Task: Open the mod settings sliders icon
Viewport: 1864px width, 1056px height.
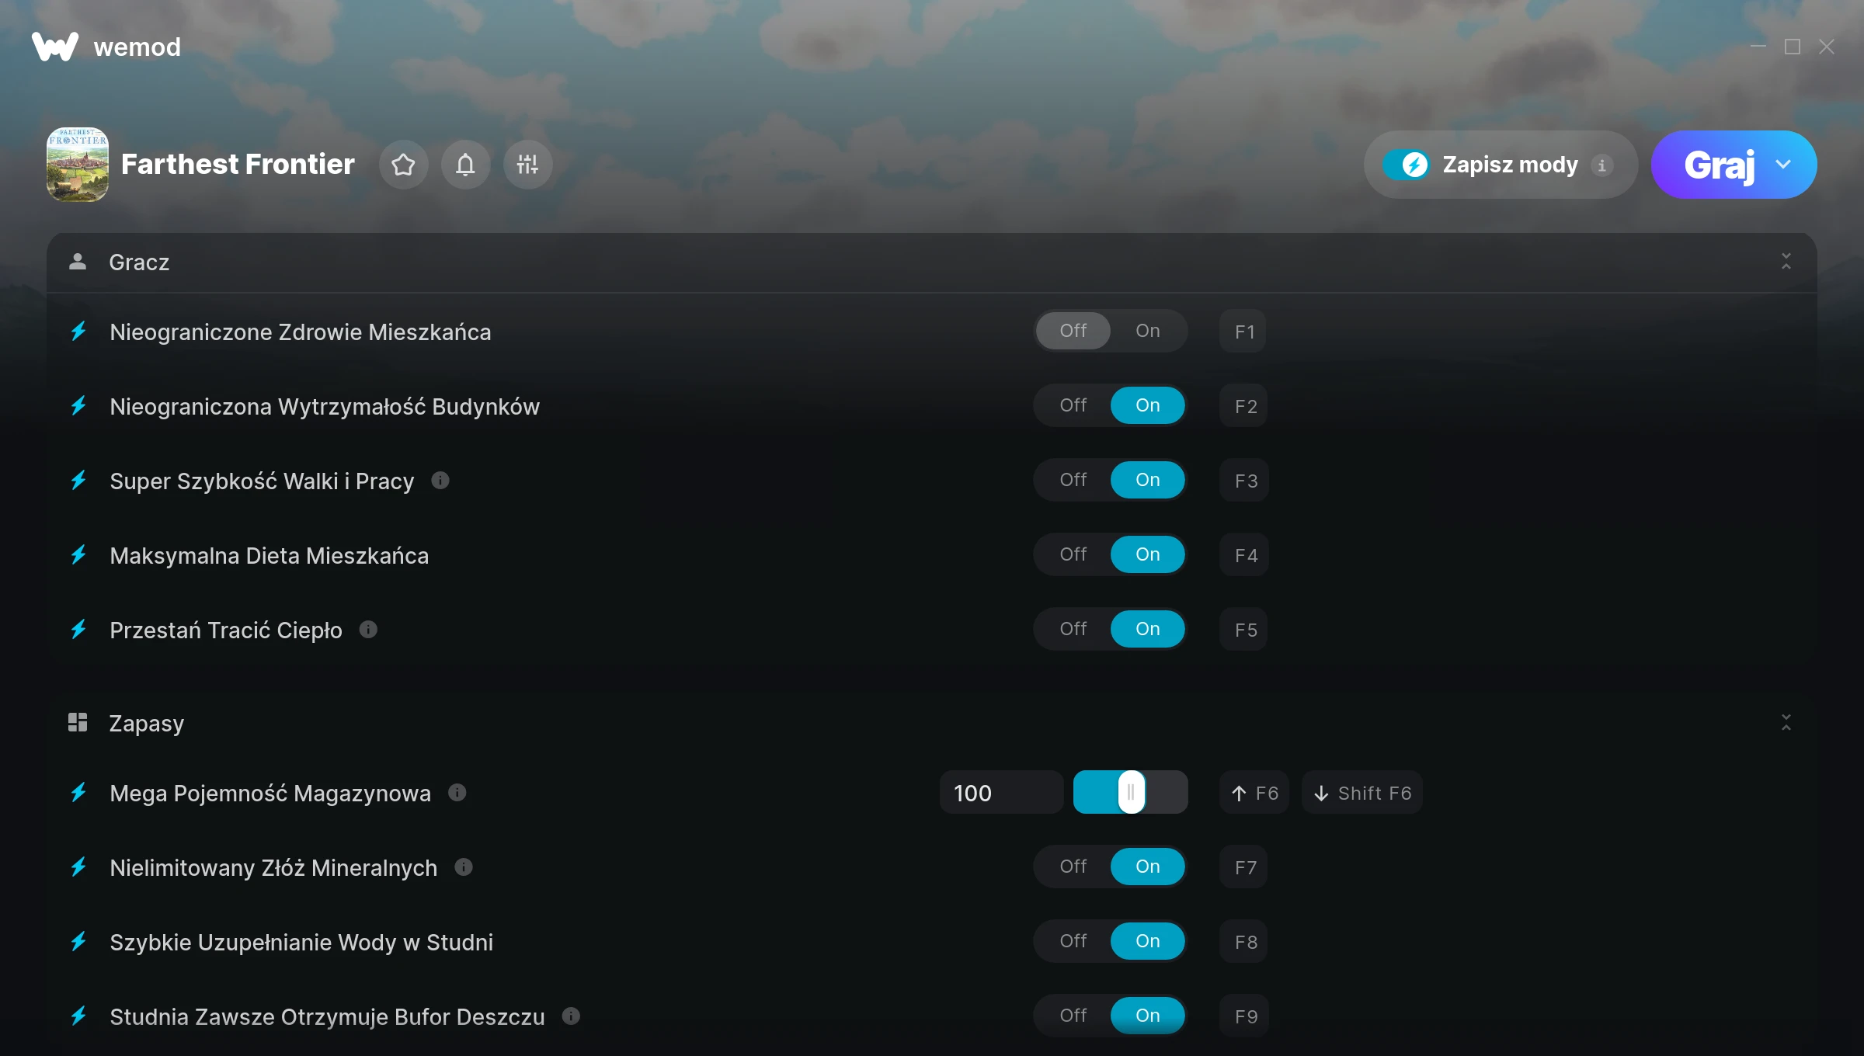Action: [x=527, y=165]
